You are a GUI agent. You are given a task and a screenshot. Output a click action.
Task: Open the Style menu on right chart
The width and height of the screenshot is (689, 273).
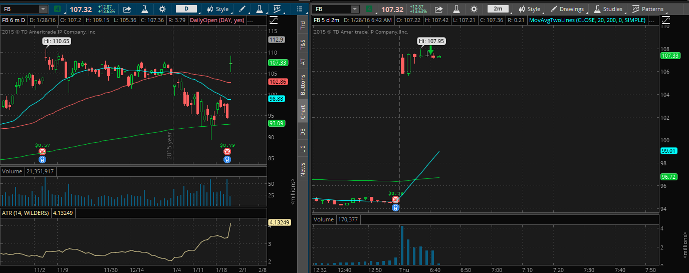(530, 9)
